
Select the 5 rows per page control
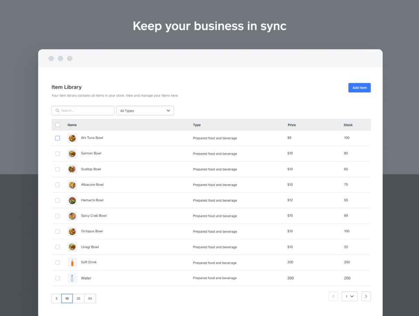pos(56,298)
